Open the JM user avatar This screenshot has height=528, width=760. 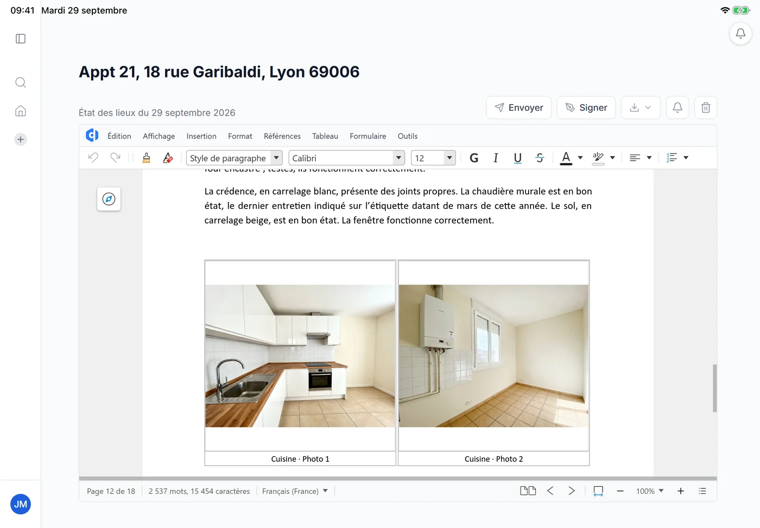[21, 504]
